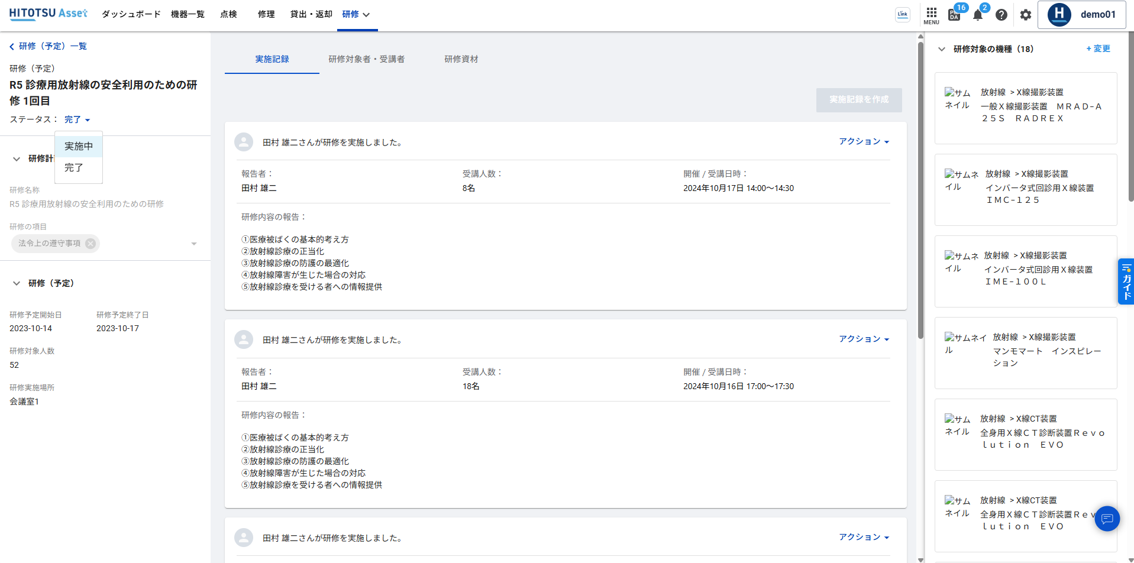1134x563 pixels.
Task: Click thumbnail of MRAD-A 25S RADREX
Action: tap(958, 99)
